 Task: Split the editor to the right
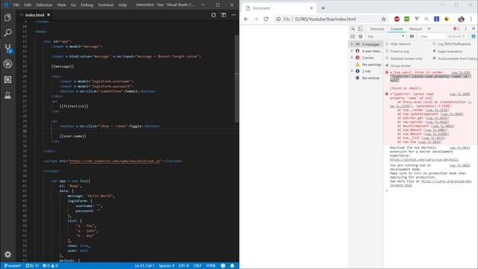tap(223, 15)
